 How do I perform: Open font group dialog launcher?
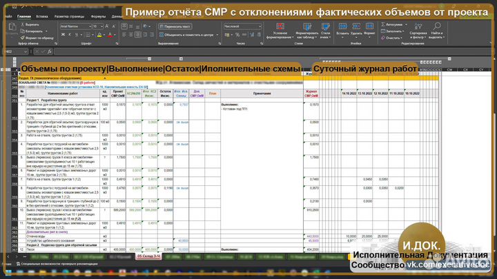point(117,43)
